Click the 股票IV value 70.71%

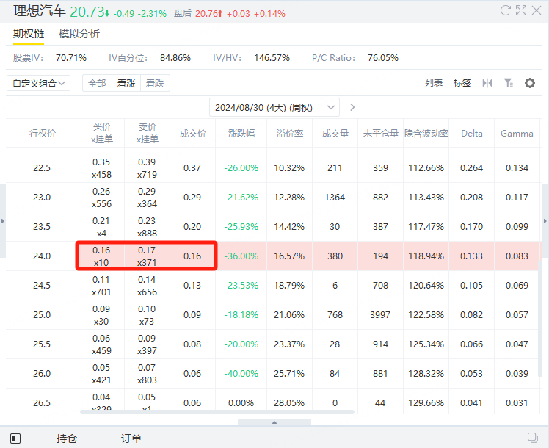71,58
